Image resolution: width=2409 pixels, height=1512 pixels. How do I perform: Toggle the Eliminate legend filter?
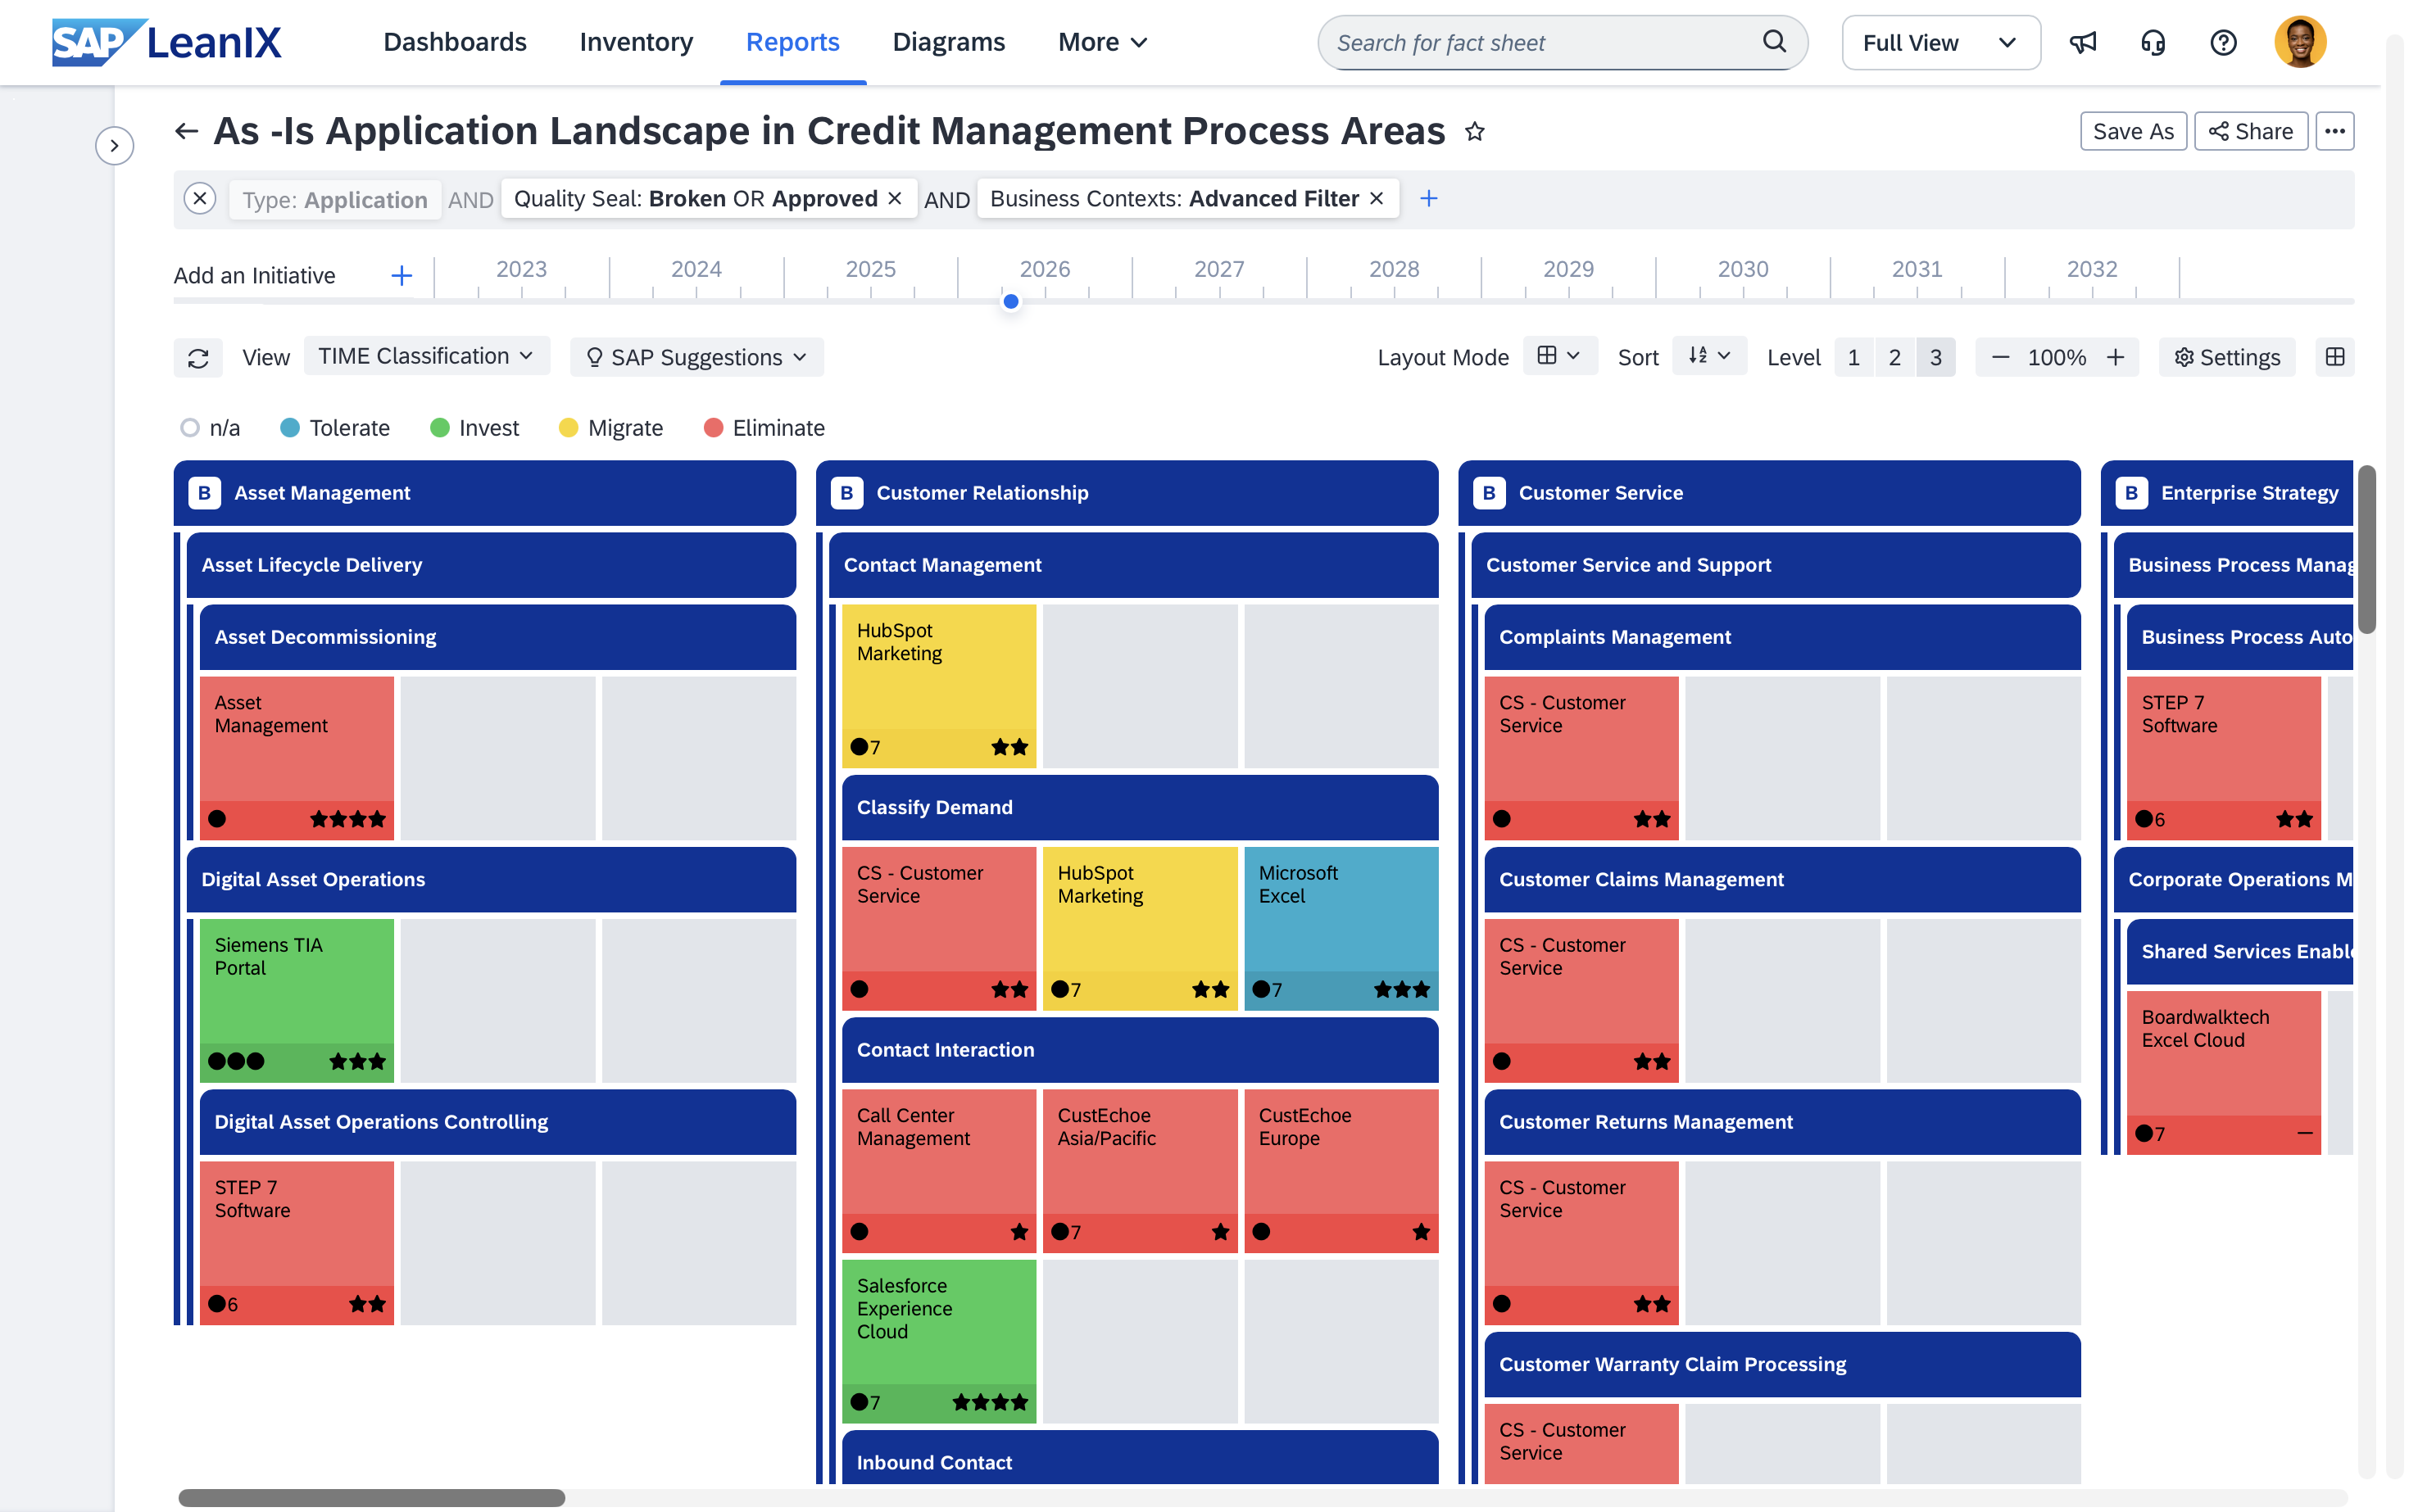(764, 428)
